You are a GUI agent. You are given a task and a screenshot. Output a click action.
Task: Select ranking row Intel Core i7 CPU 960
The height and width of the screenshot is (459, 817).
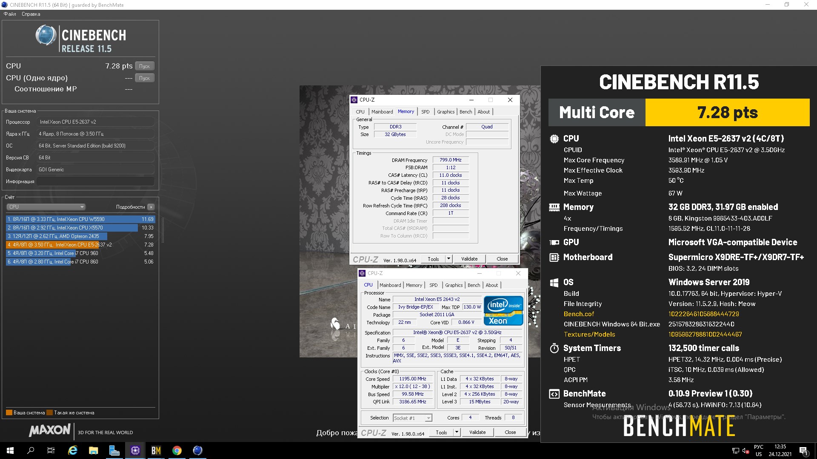(x=80, y=253)
